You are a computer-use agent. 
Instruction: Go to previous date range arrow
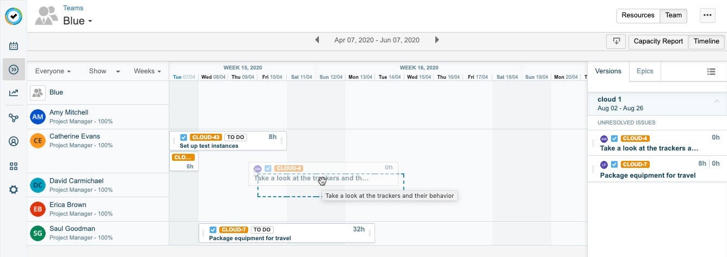317,40
